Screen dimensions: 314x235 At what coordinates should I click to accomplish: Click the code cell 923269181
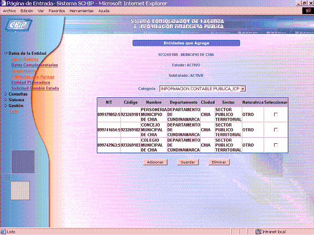(x=130, y=114)
